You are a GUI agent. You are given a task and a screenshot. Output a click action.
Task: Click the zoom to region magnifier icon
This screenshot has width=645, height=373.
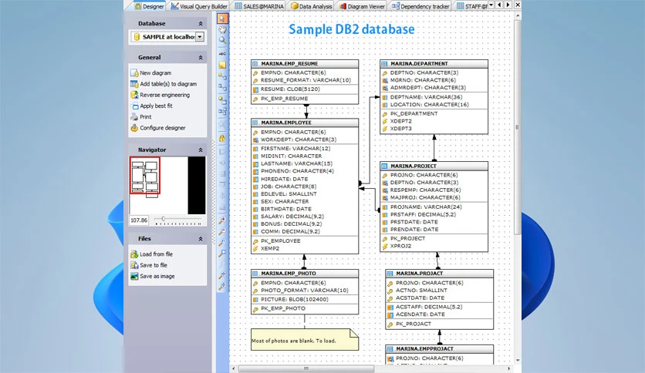(x=222, y=254)
